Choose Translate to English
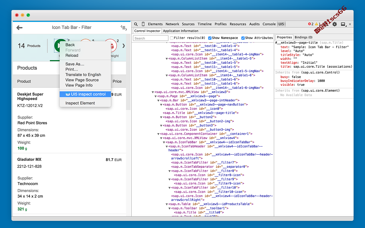365x228 pixels. point(85,75)
